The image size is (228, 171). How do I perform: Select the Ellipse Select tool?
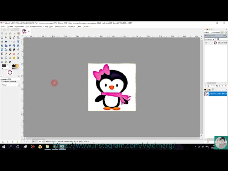[6, 33]
